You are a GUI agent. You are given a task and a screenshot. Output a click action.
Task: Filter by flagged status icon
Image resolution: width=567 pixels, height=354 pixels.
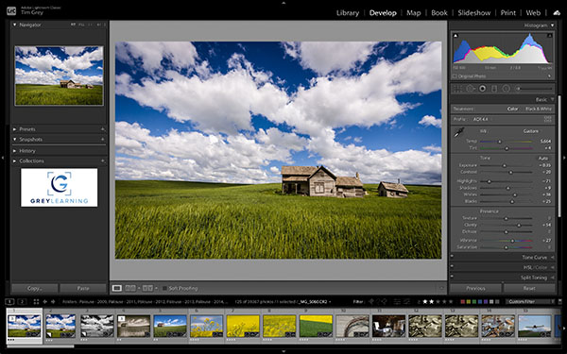(x=371, y=302)
